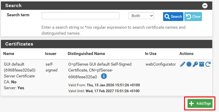Click the Search term label
Image resolution: width=219 pixels, height=112 pixels.
coord(18,15)
